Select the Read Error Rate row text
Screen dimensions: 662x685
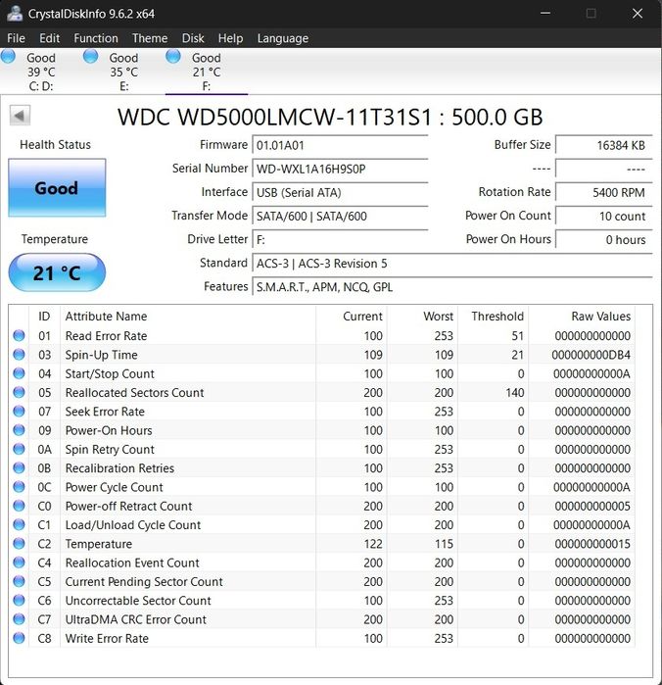tap(106, 336)
